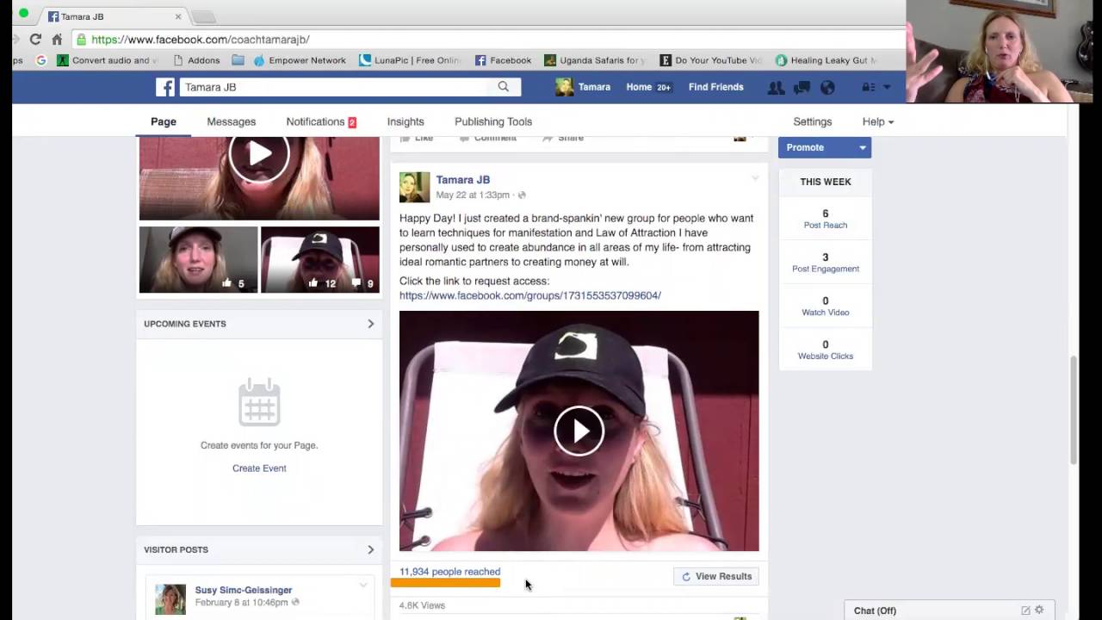This screenshot has height=620, width=1102.
Task: Click the Create Event link
Action: [259, 468]
